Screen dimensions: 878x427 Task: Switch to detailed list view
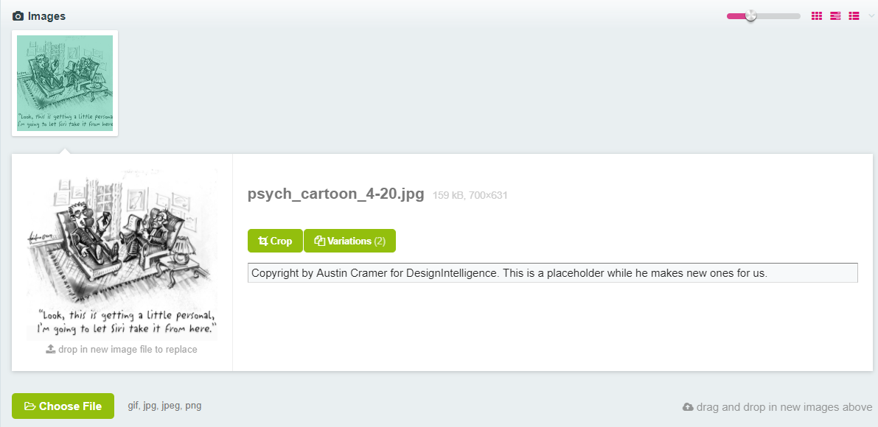click(854, 15)
